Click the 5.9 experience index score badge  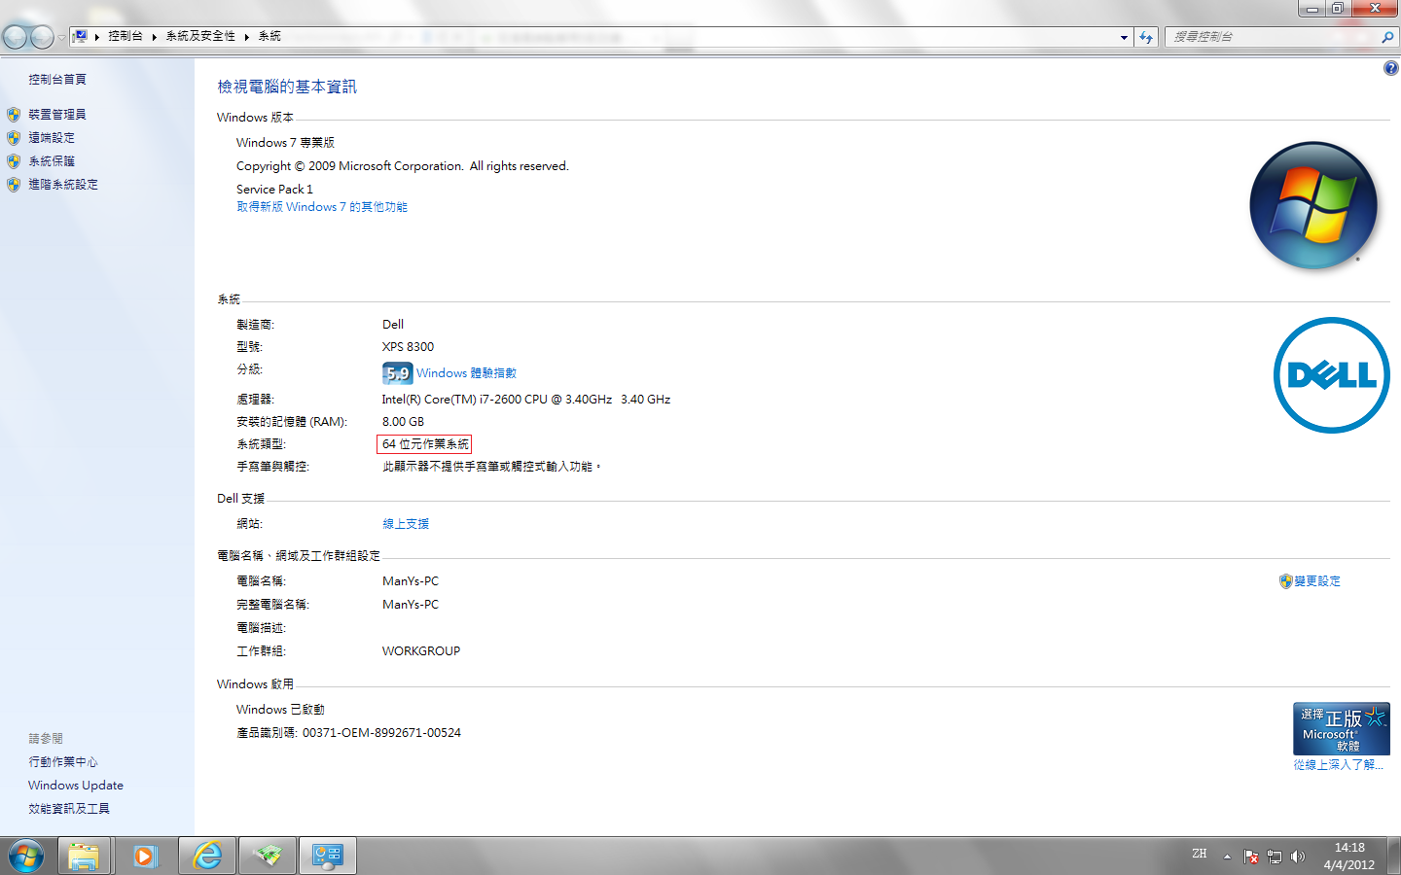pos(397,373)
